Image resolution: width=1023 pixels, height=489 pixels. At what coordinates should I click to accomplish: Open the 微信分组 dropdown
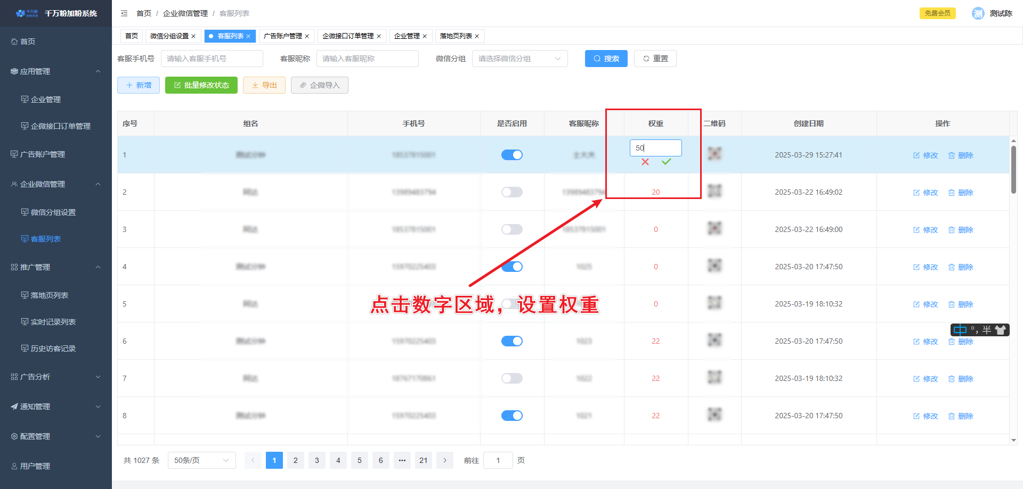(519, 59)
